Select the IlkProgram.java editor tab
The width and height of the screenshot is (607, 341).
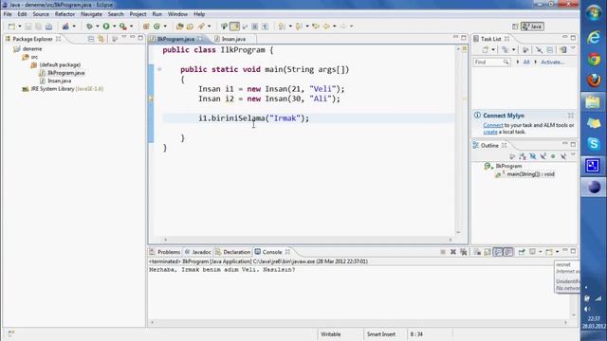(176, 39)
